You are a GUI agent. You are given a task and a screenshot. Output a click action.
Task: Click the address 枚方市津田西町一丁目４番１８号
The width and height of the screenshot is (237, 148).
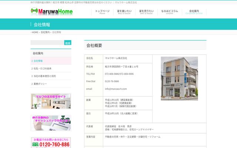coord(121,67)
